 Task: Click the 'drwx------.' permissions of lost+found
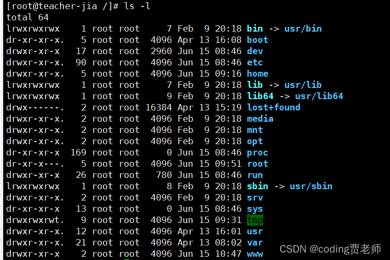tap(35, 107)
